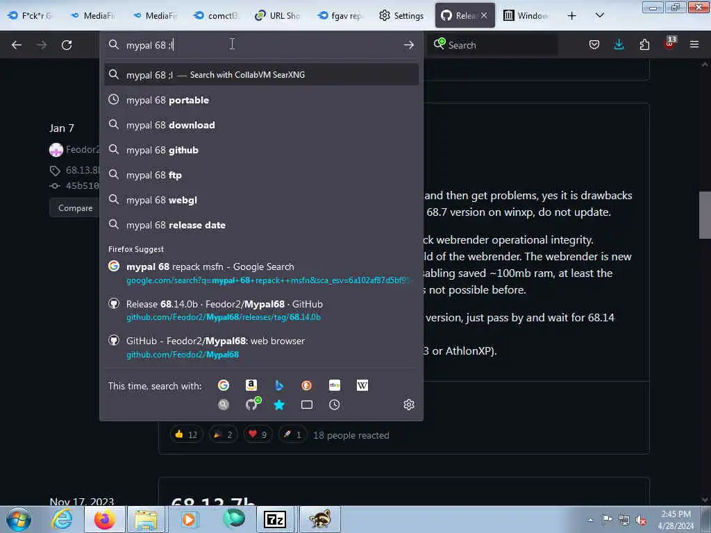Search this time with Wikipedia
The width and height of the screenshot is (711, 533).
click(x=362, y=385)
